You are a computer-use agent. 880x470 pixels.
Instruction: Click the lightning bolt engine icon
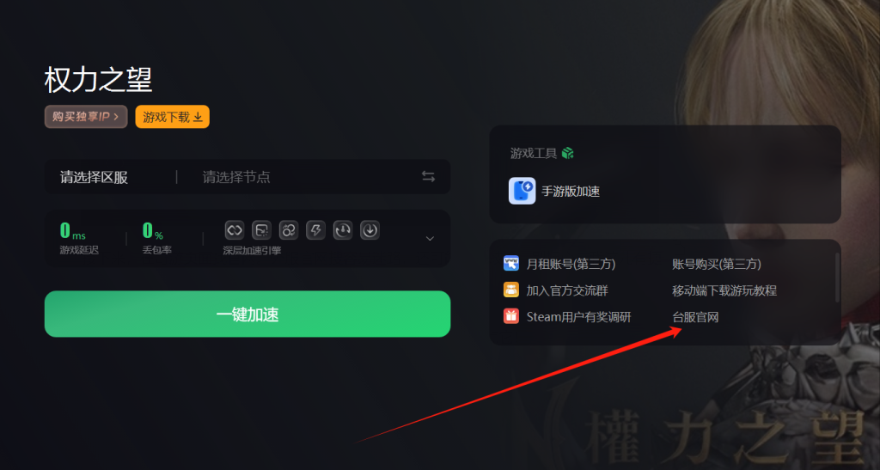point(315,230)
